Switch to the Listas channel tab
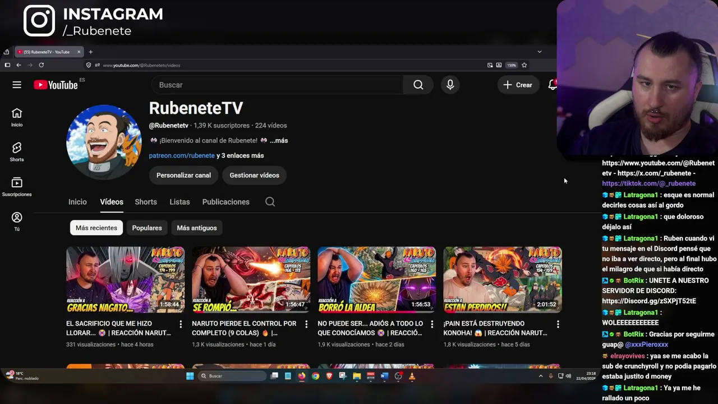This screenshot has width=718, height=404. coord(179,202)
